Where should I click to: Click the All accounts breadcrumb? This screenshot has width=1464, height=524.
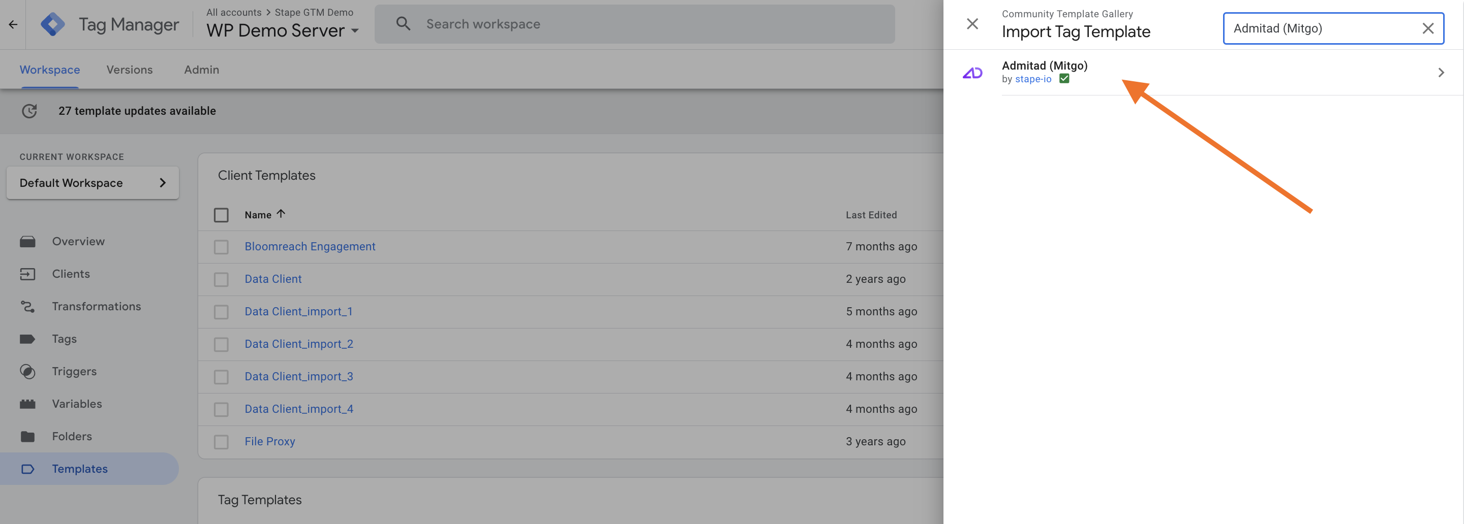234,12
